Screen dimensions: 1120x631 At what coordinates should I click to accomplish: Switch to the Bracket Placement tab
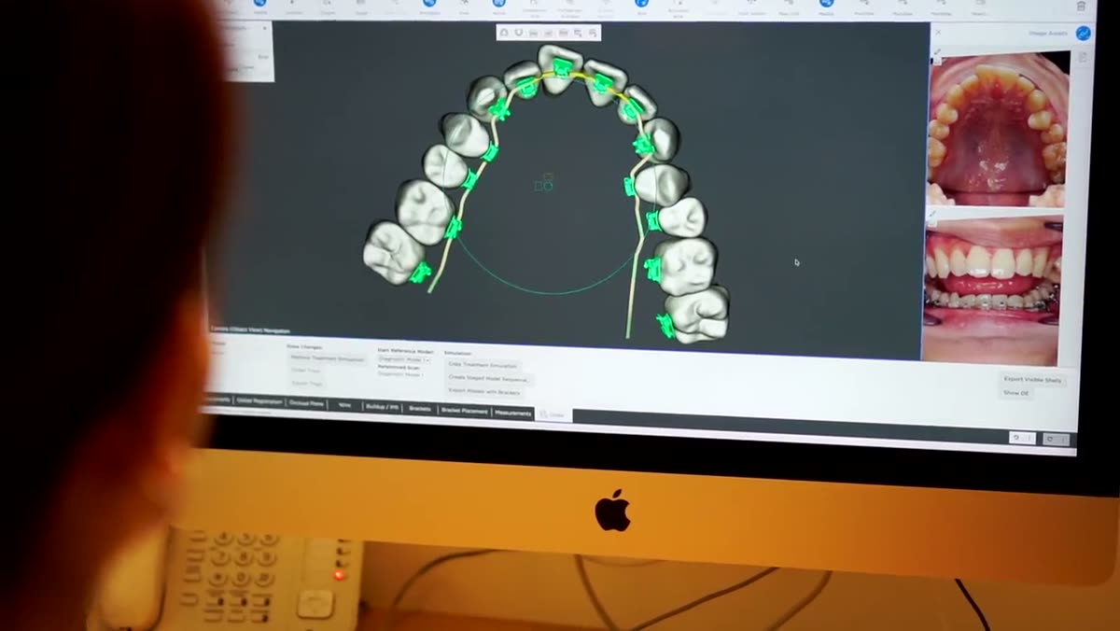click(464, 411)
